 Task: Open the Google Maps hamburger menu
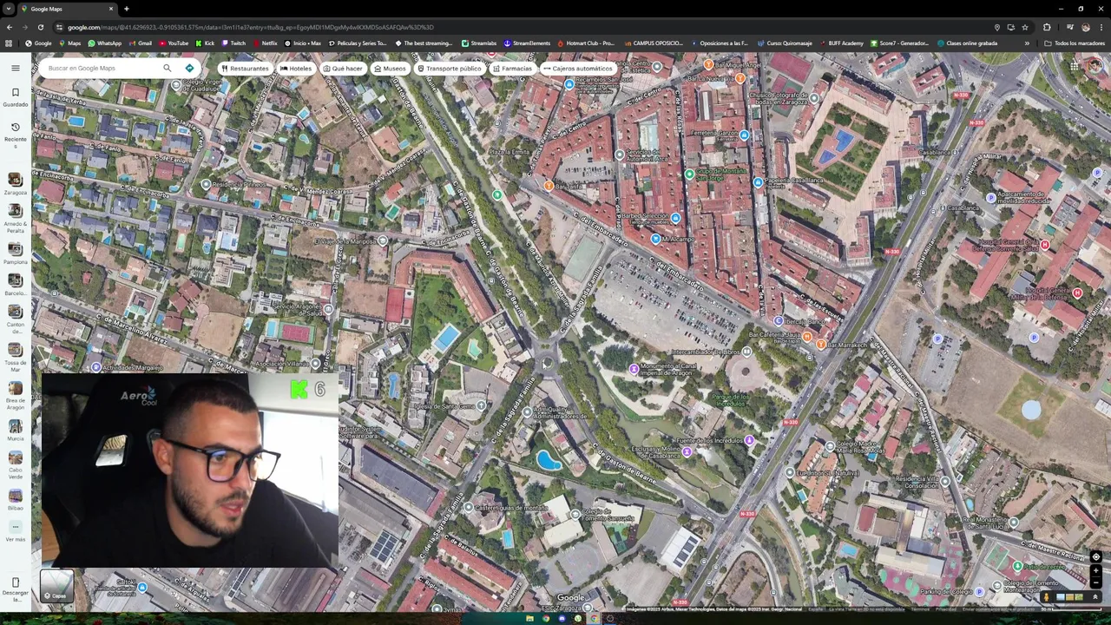click(x=15, y=68)
